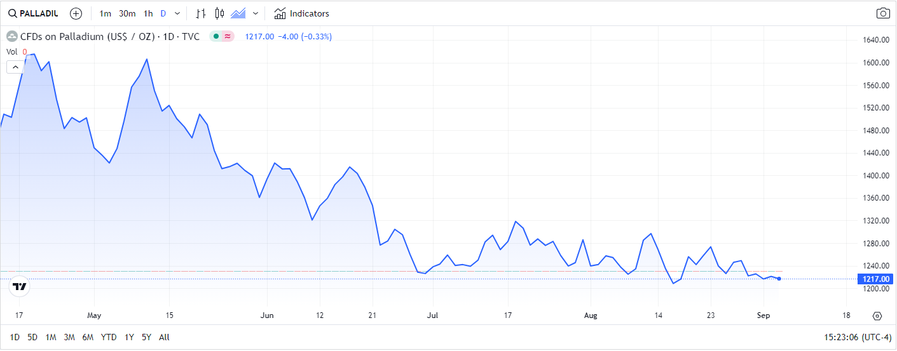Click the Vol indicator legend

tap(17, 52)
